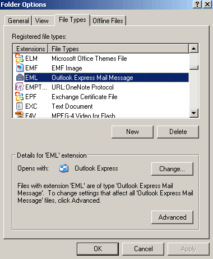Screen dimensions: 213x259
Task: Click the Cancel button
Action: click(x=143, y=249)
